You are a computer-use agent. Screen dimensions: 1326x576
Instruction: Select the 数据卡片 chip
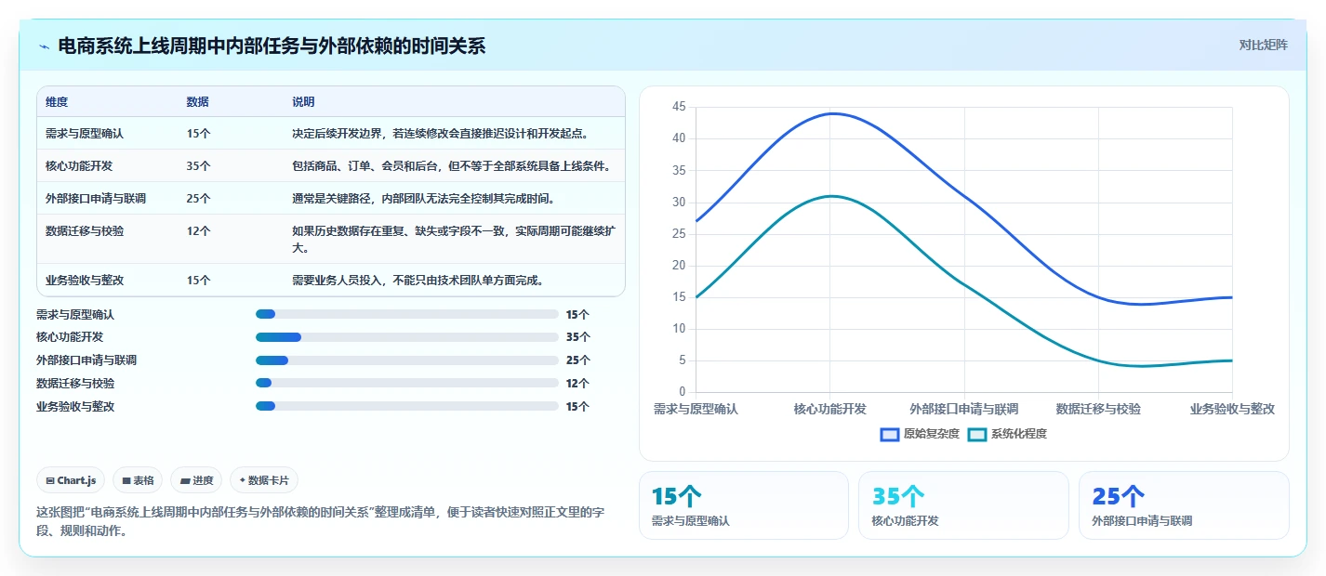(x=264, y=480)
